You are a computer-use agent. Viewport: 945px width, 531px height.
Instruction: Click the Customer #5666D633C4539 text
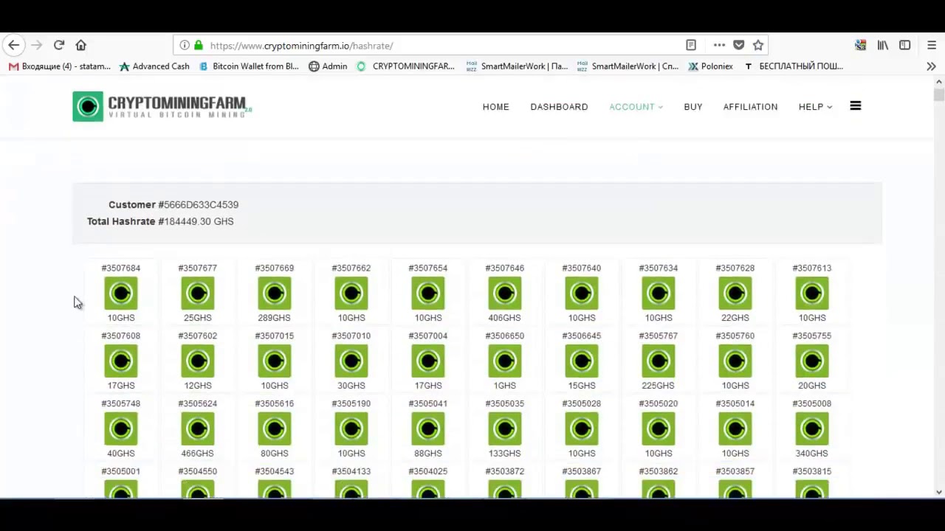pos(173,205)
